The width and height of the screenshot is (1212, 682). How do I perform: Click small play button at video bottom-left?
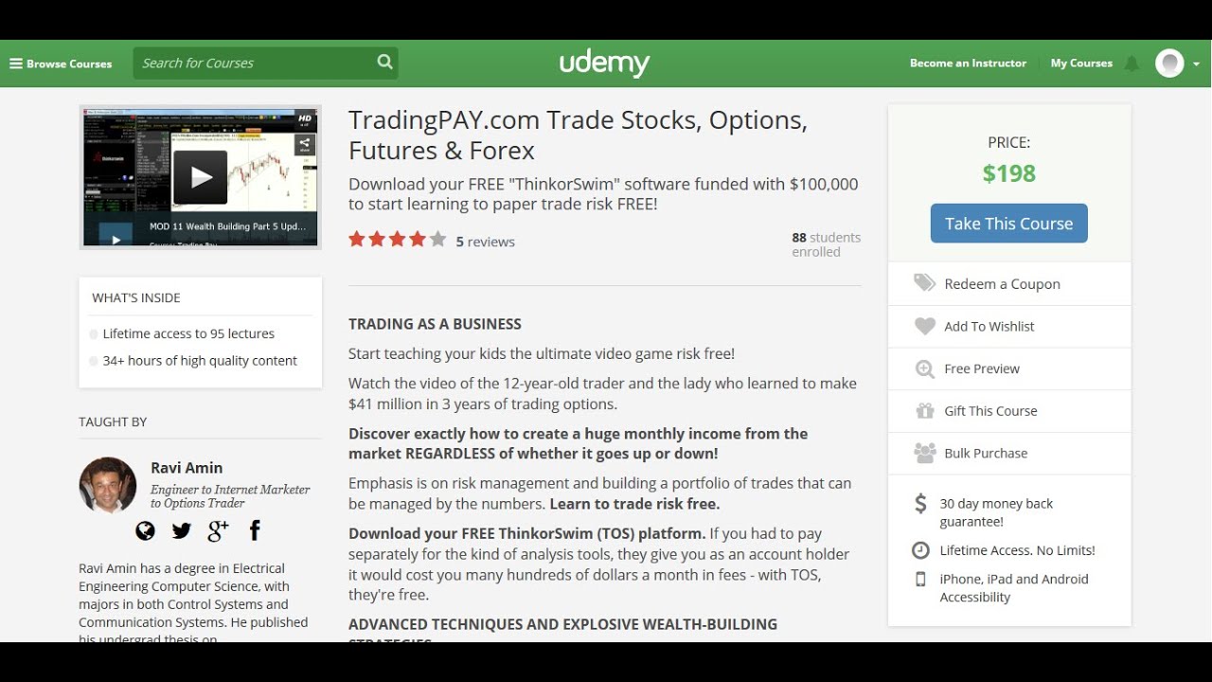click(116, 240)
